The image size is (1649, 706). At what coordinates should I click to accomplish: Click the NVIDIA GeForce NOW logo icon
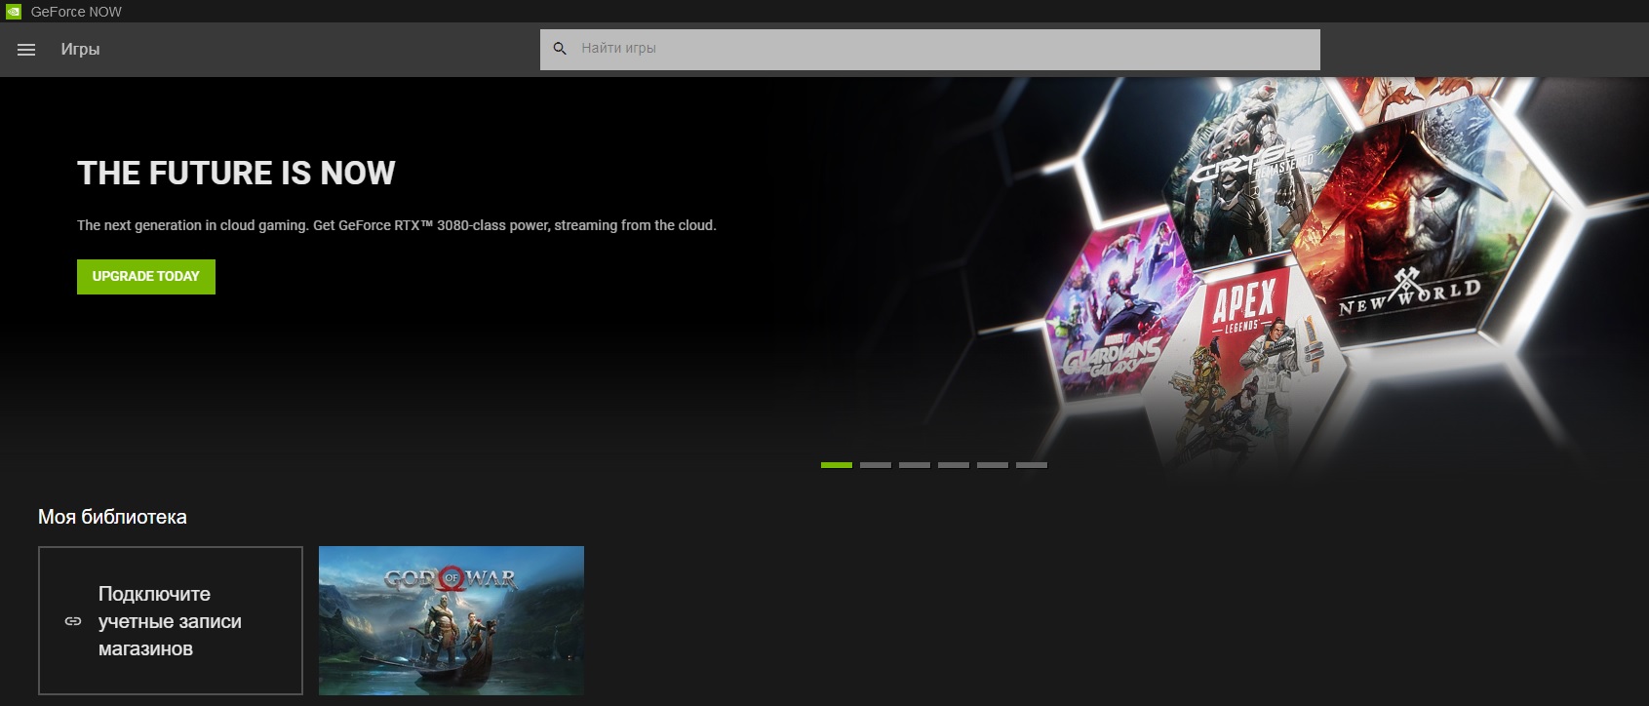click(x=14, y=12)
